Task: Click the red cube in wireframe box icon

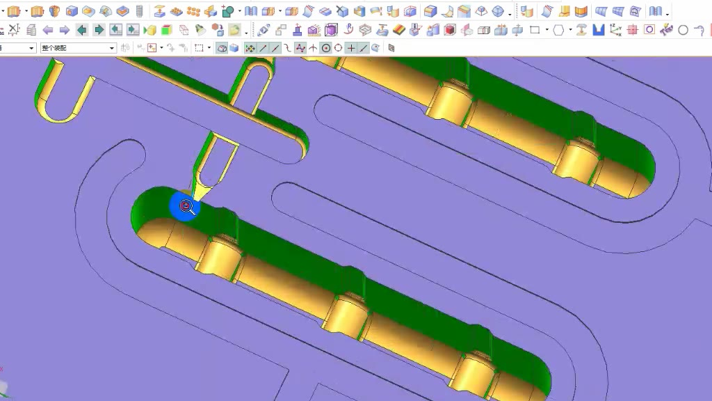Action: coord(449,30)
